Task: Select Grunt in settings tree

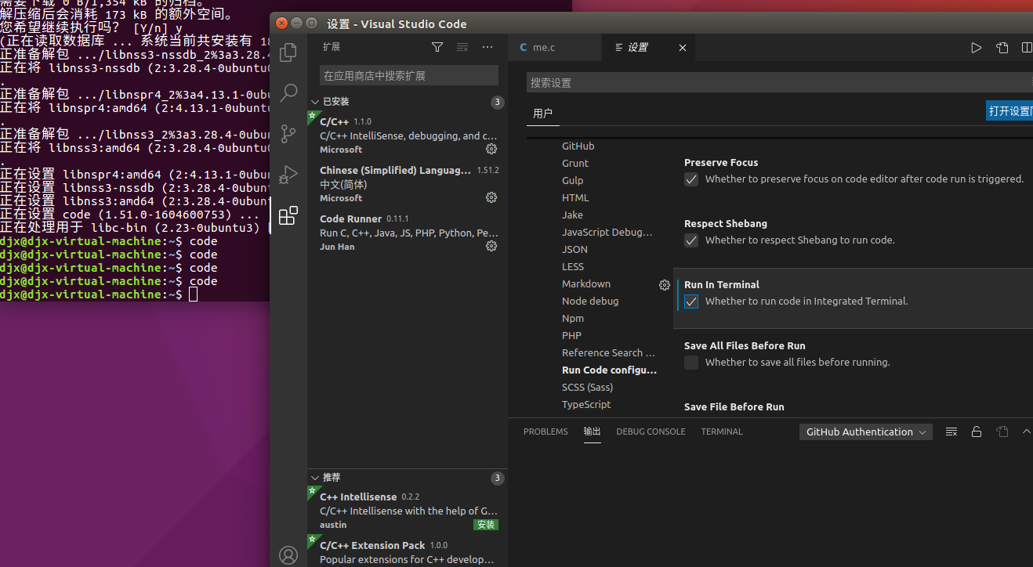Action: [575, 164]
